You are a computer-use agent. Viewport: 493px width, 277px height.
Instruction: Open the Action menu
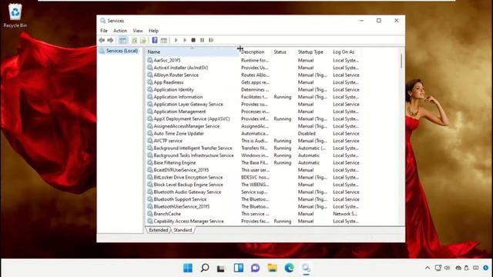tap(120, 31)
